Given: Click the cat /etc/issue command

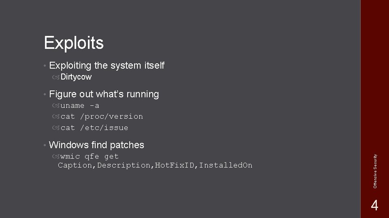Looking at the screenshot, I should (94, 128).
